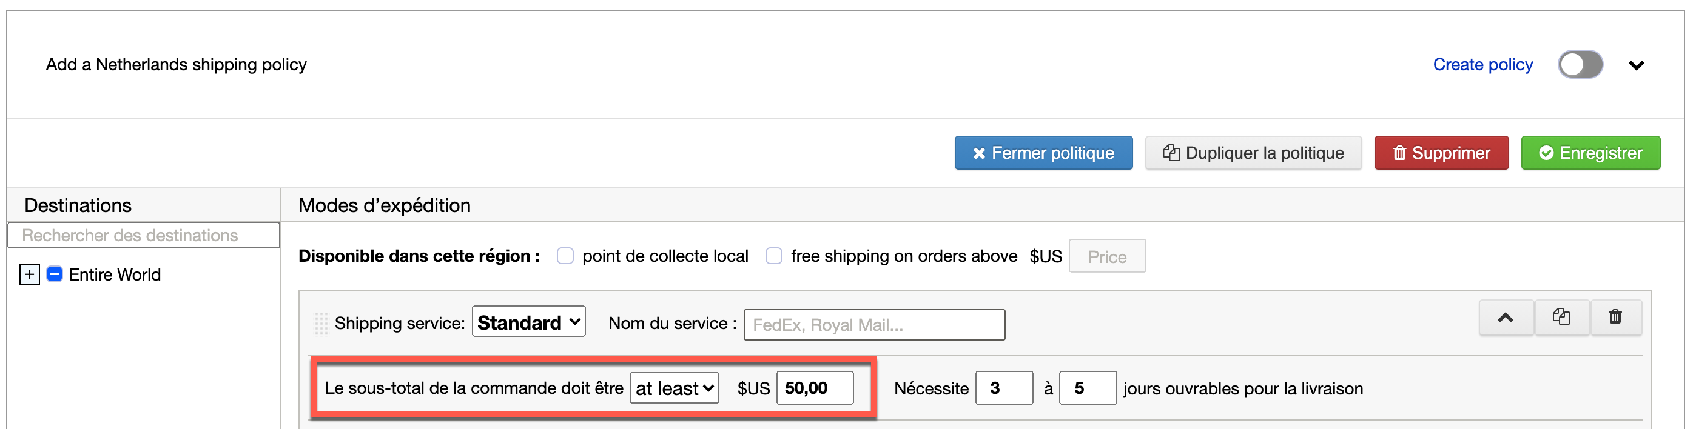This screenshot has width=1696, height=429.
Task: Duplicate this shipping service row
Action: pyautogui.click(x=1561, y=318)
